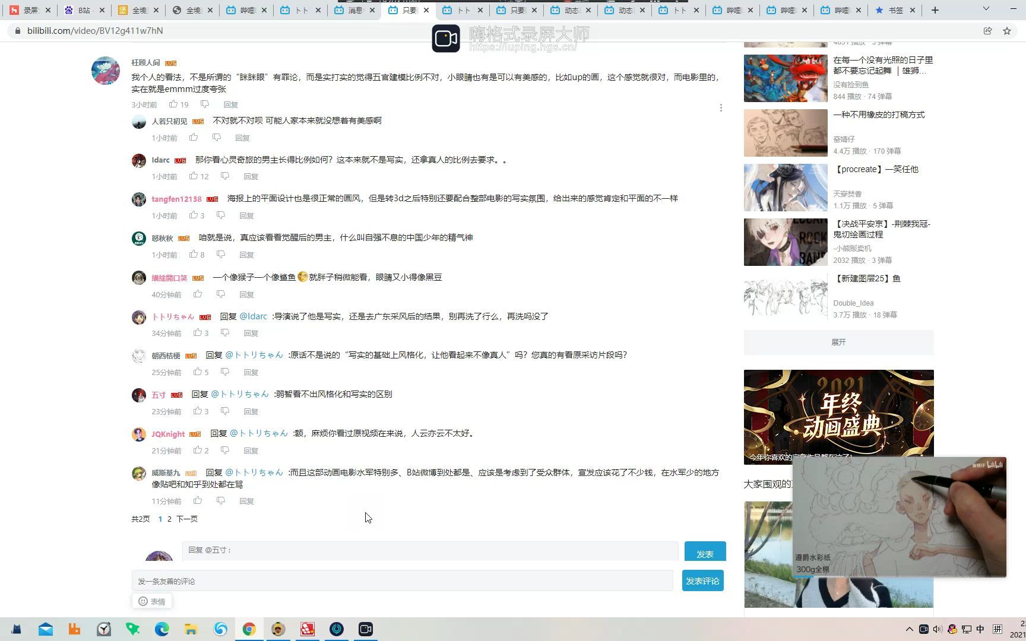Image resolution: width=1026 pixels, height=641 pixels.
Task: Open uploader 天穿焚香 under procreate video
Action: [847, 194]
